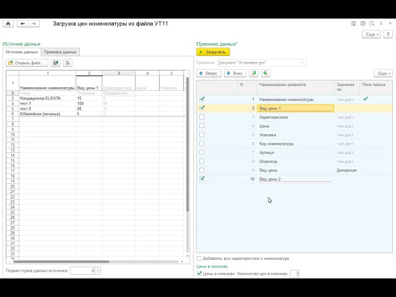The height and width of the screenshot is (297, 396).
Task: Switch to the Проверка данных tab
Action: point(60,52)
